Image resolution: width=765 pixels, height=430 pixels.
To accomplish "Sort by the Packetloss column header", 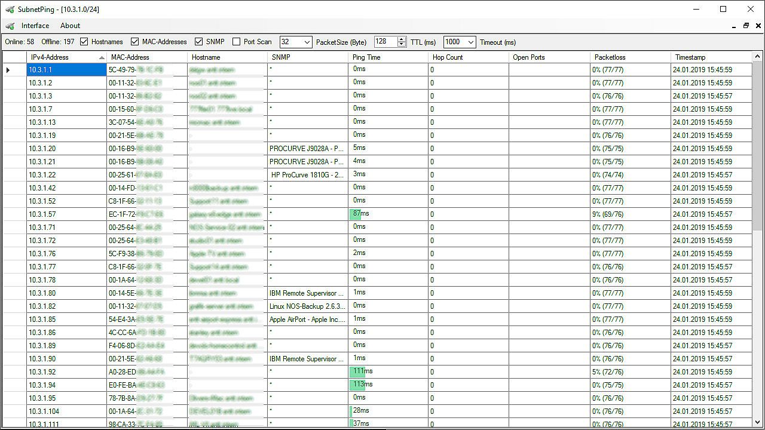I will point(630,57).
